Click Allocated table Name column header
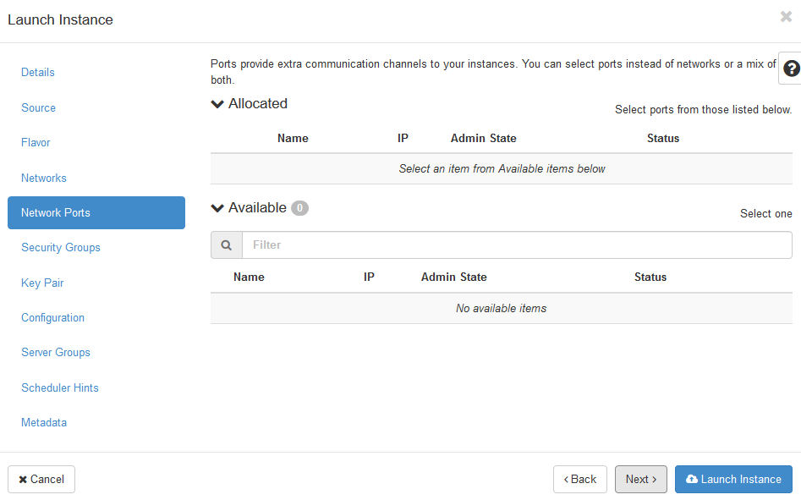Viewport: 801px width, 500px height. click(x=293, y=139)
